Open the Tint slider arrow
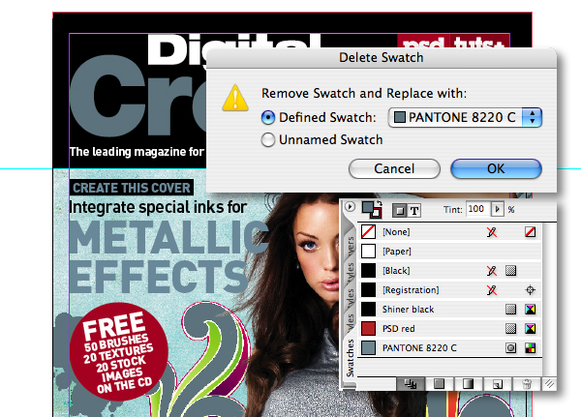This screenshot has width=581, height=417. [498, 209]
